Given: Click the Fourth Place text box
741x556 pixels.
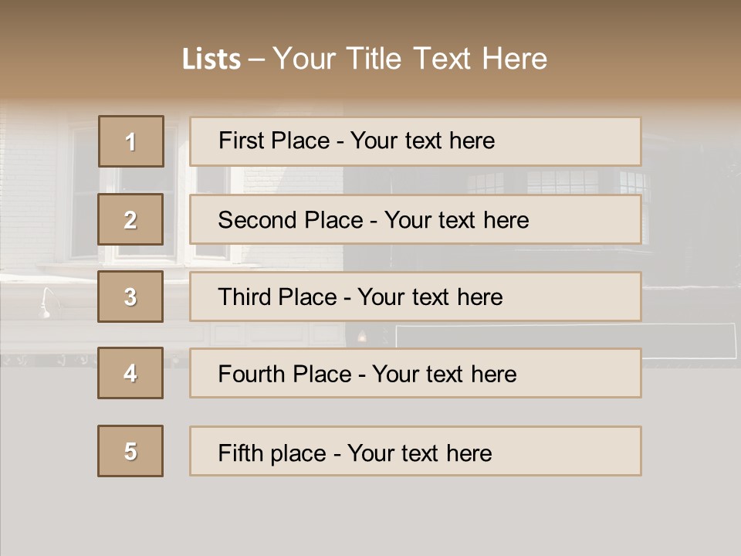Looking at the screenshot, I should pyautogui.click(x=415, y=373).
